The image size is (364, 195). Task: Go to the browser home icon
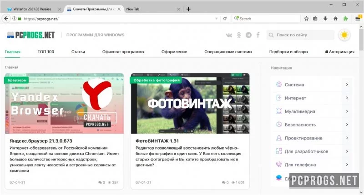(336, 19)
